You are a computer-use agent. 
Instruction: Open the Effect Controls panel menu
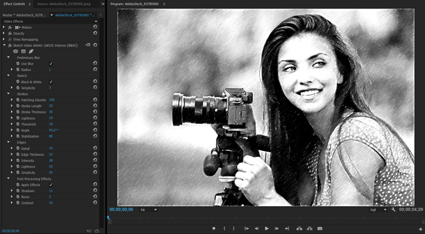point(30,4)
